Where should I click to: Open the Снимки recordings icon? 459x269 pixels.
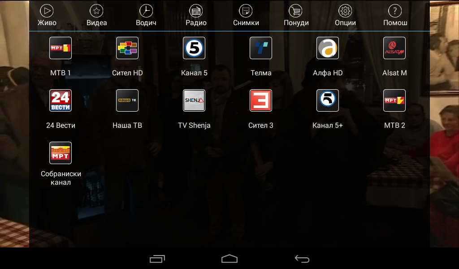click(246, 11)
